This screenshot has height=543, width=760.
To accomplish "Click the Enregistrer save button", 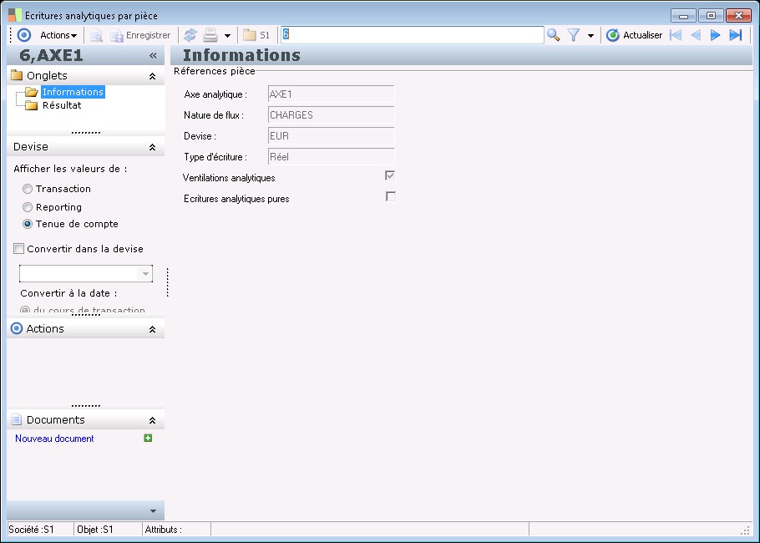I will [x=140, y=35].
